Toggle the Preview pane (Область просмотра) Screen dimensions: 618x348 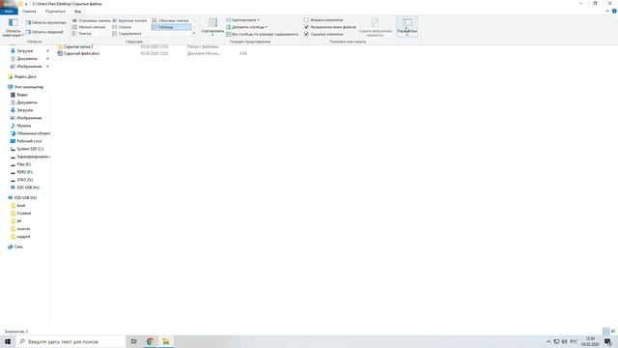45,22
